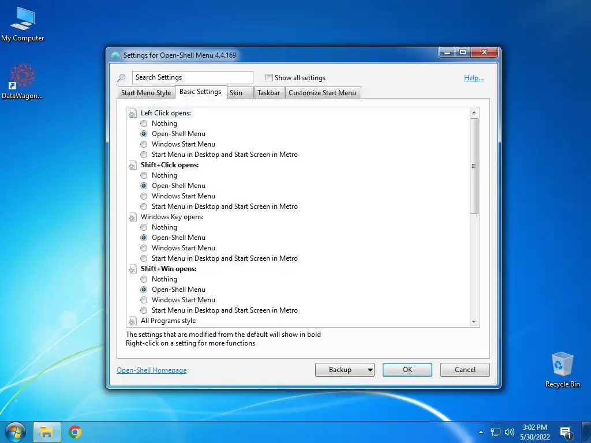Select the All Programs style setting label

(168, 321)
